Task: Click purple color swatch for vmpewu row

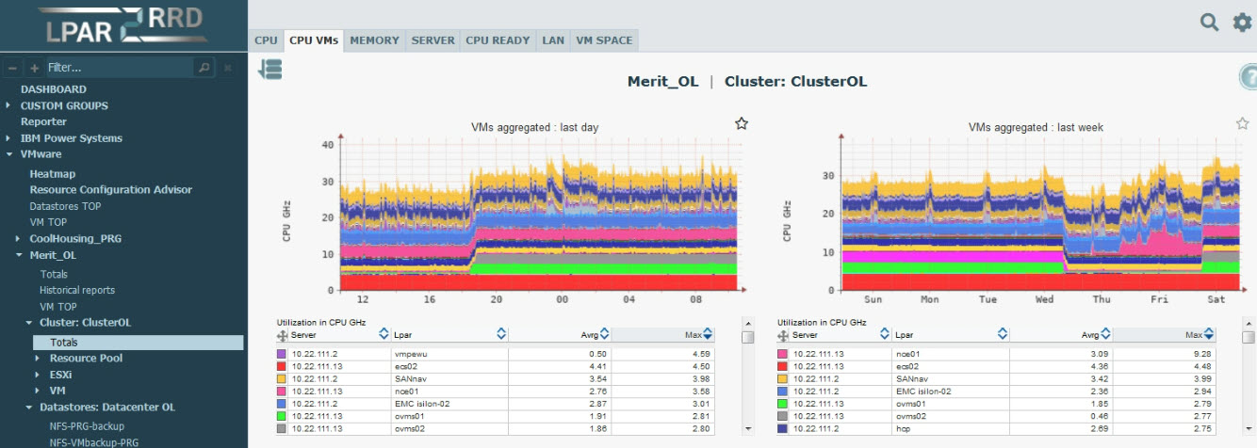Action: tap(281, 354)
